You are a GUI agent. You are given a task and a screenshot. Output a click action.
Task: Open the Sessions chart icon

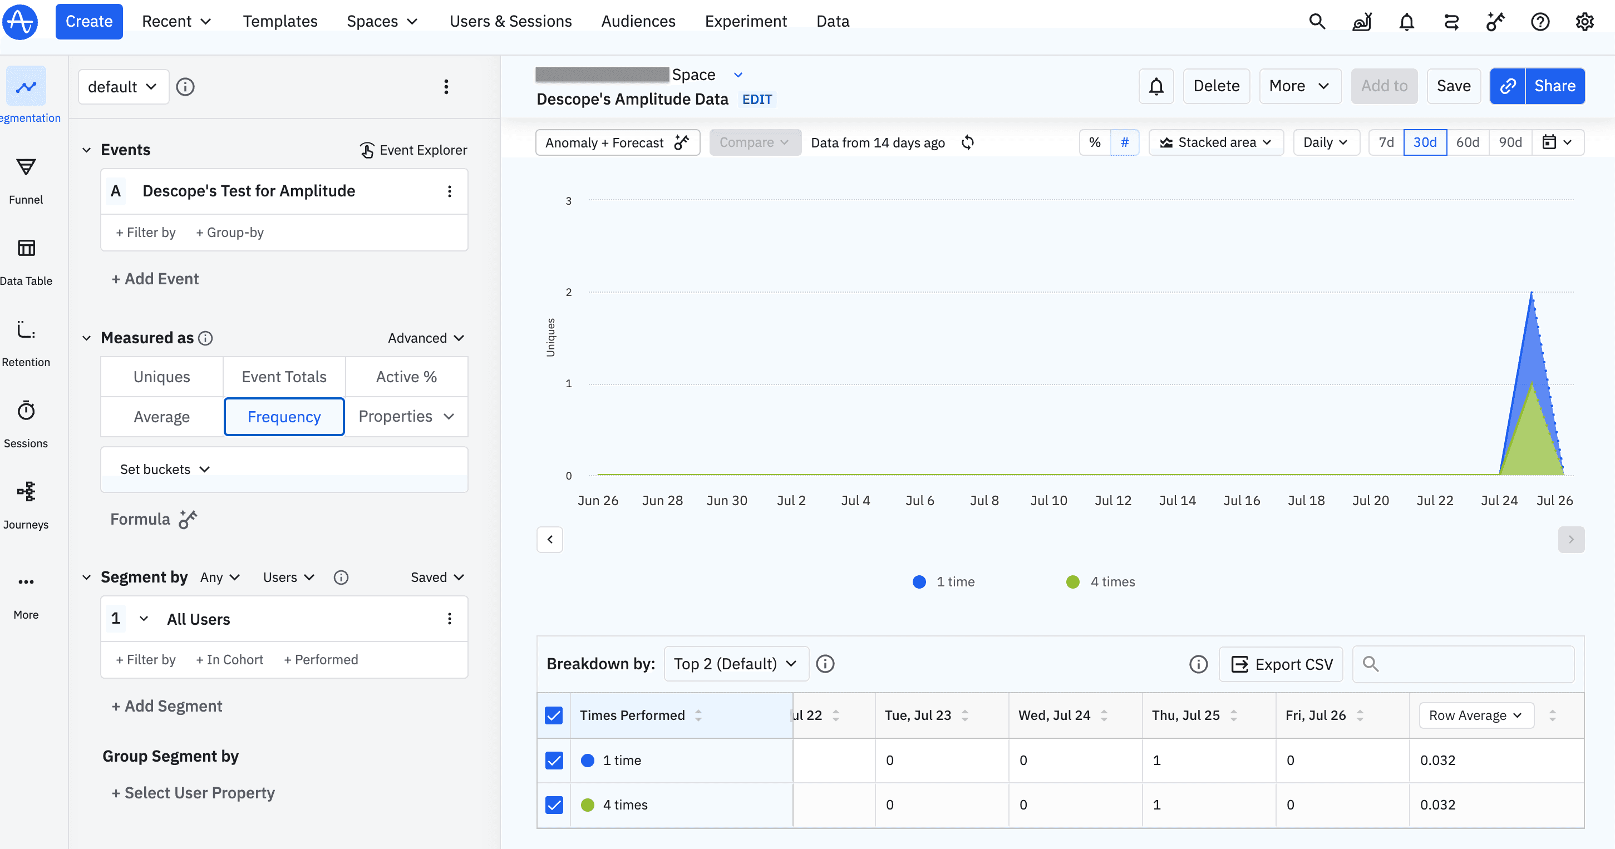26,411
